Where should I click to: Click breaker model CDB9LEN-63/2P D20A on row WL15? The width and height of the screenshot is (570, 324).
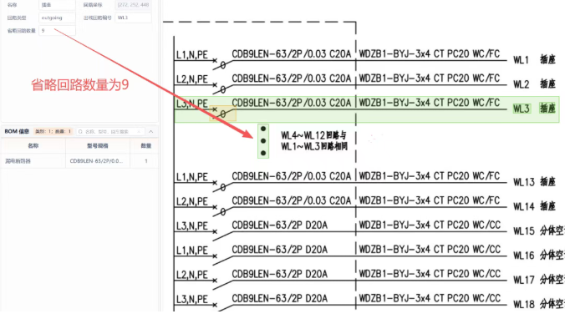click(x=279, y=225)
